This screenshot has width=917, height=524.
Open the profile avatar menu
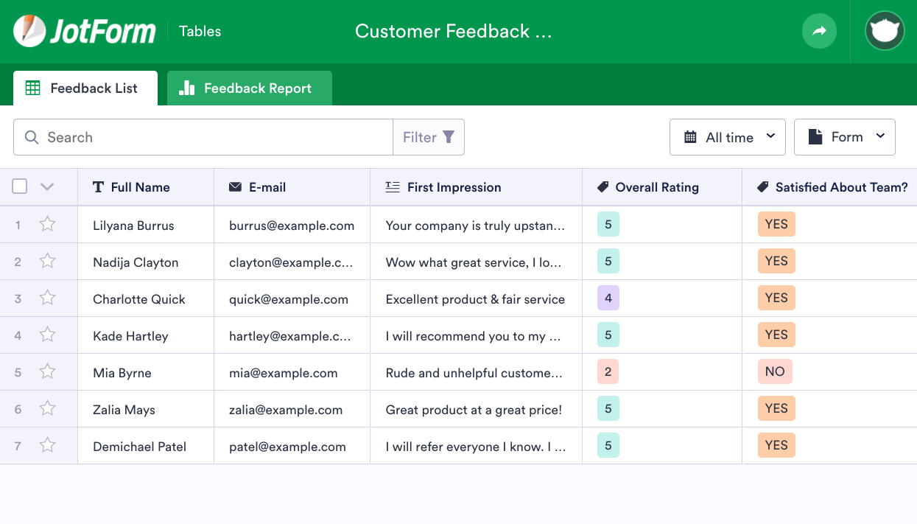tap(884, 31)
